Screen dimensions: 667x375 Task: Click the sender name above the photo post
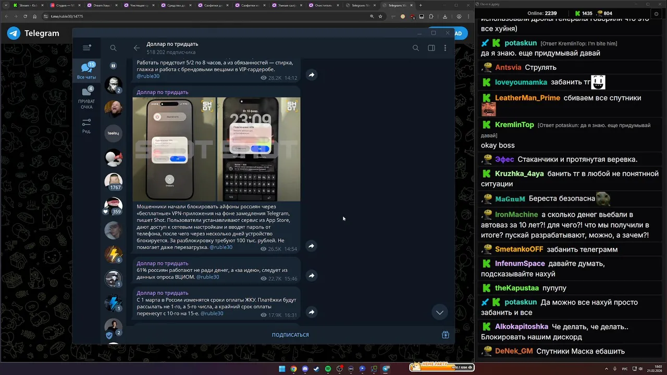(x=163, y=92)
